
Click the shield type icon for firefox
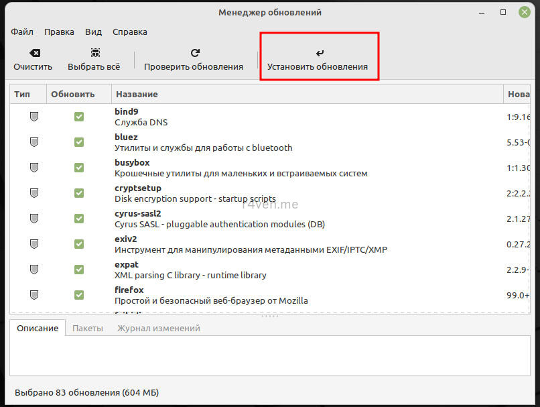(33, 295)
